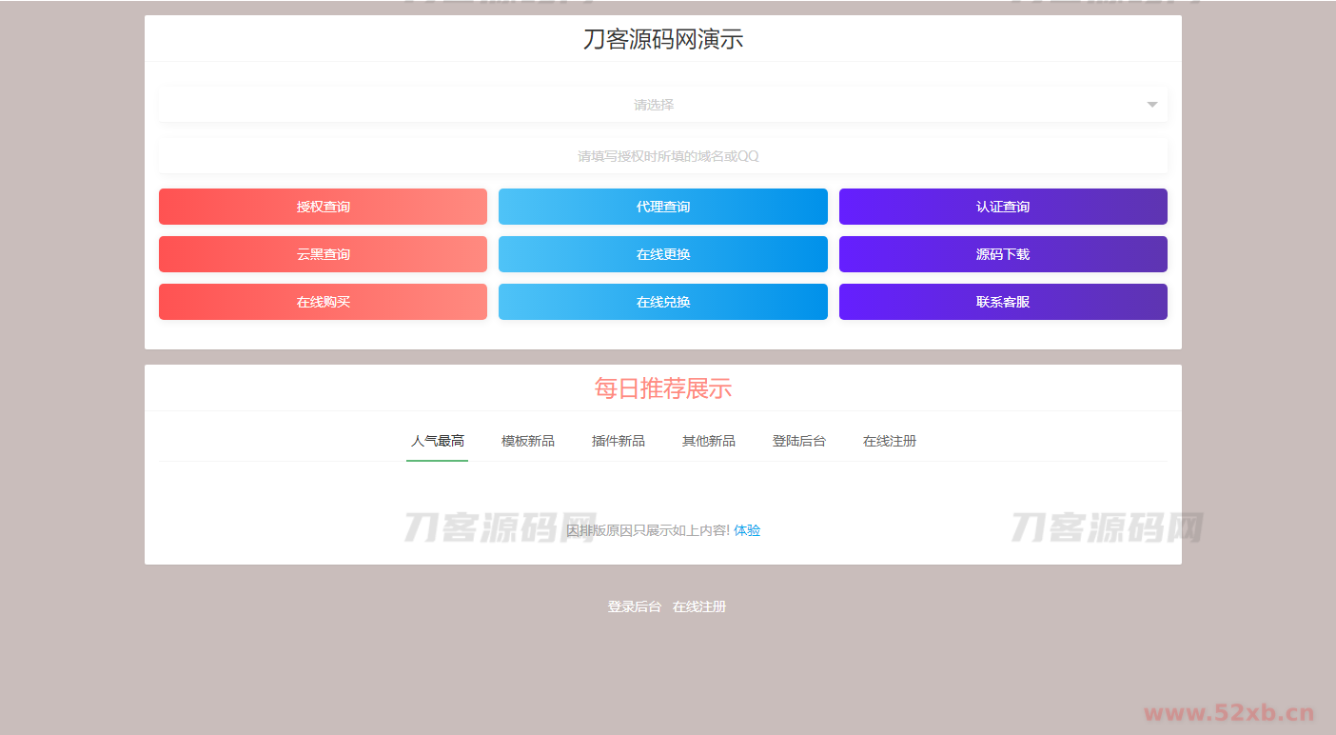Click the 代理查询 blue button

tap(662, 207)
